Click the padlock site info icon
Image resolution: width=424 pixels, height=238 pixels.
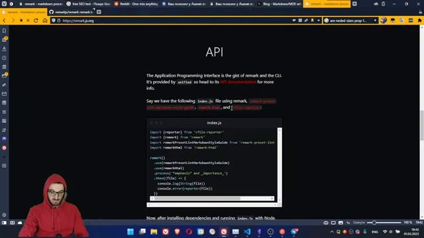[x=59, y=20]
